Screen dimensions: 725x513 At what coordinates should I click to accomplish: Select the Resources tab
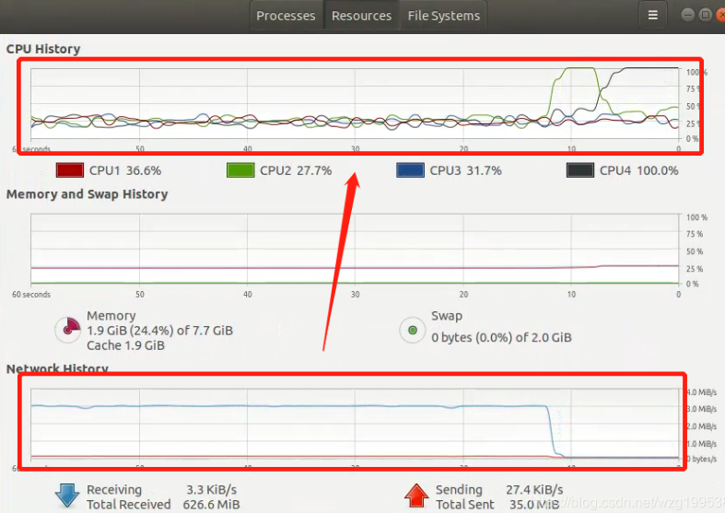tap(361, 16)
